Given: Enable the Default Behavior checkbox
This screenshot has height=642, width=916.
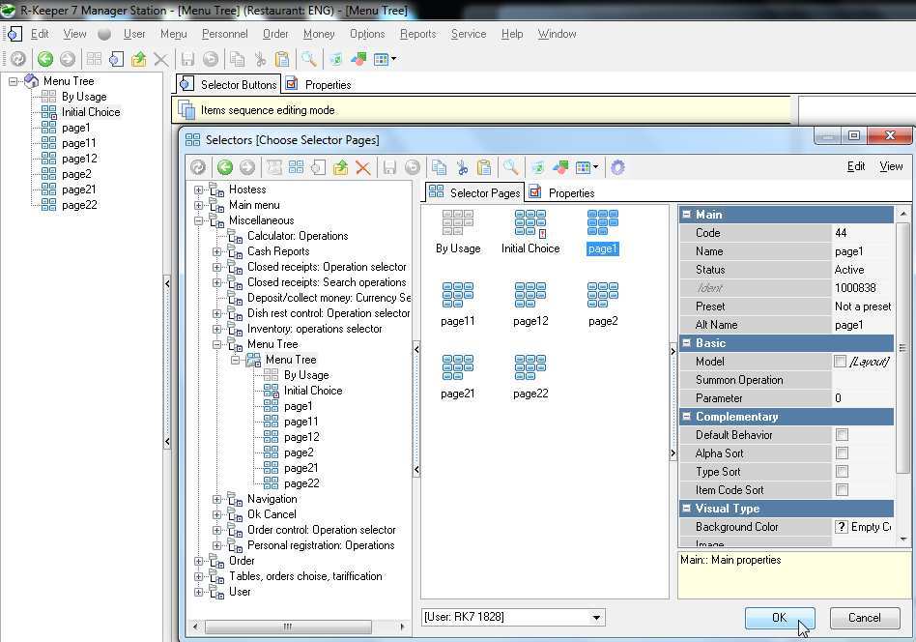Looking at the screenshot, I should pyautogui.click(x=842, y=435).
